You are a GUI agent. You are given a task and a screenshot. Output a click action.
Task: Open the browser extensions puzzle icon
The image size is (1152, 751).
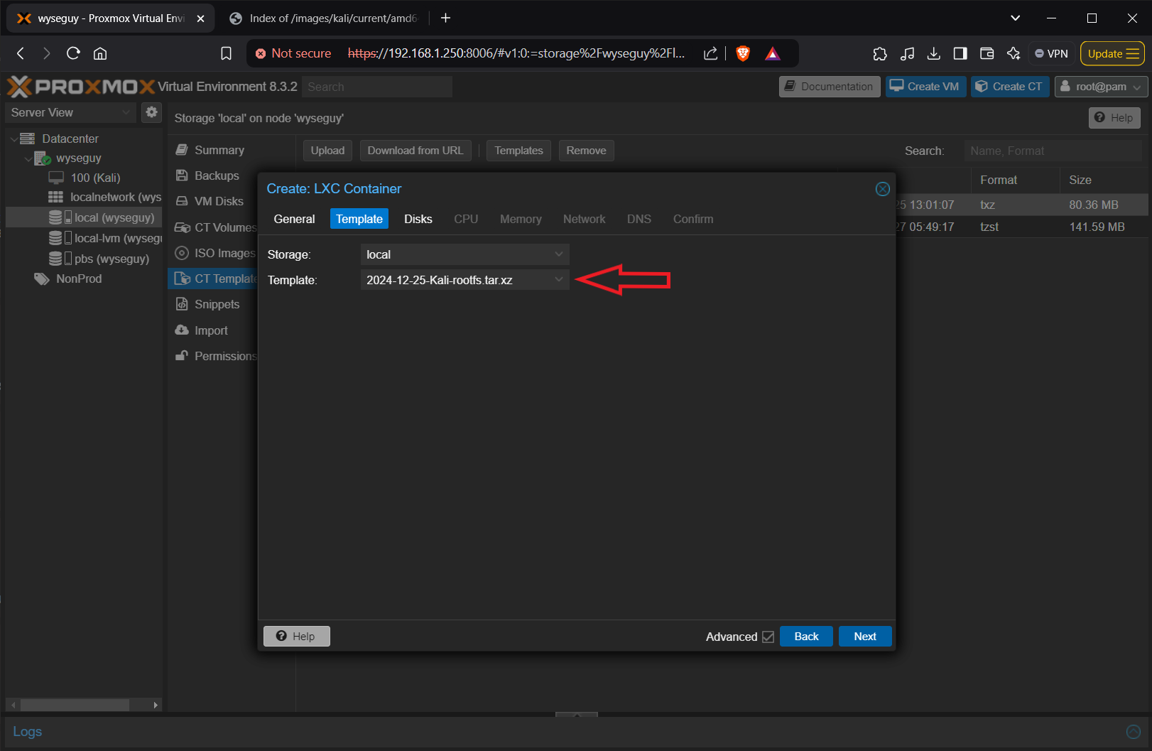880,53
